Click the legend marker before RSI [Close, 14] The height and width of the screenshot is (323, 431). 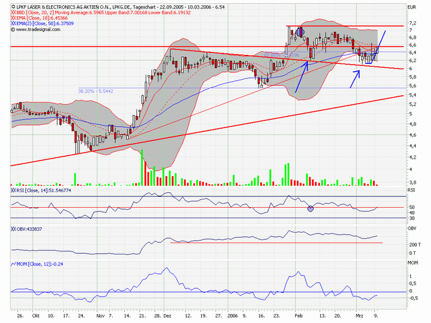(14, 190)
